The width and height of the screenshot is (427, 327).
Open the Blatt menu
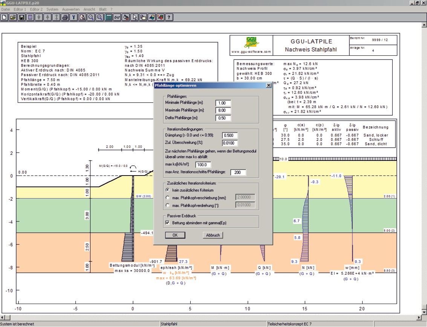(x=103, y=9)
